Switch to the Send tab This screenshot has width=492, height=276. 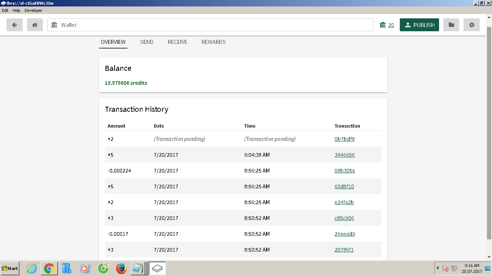147,42
